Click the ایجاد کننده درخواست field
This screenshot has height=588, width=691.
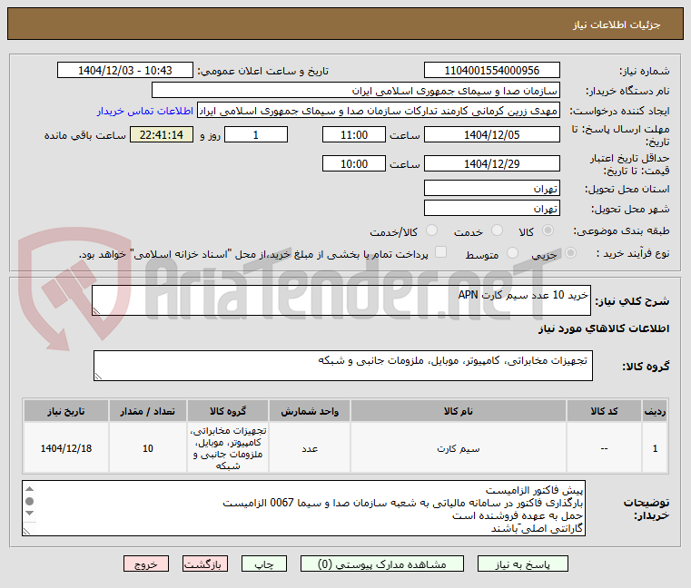click(x=379, y=111)
